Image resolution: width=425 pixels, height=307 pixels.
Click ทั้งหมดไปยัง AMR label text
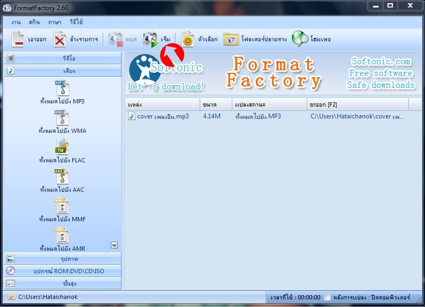click(x=62, y=249)
